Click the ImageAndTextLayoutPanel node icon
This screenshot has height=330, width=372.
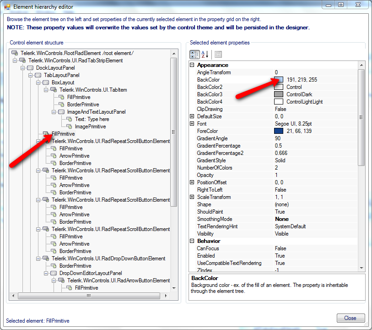pyautogui.click(x=61, y=112)
